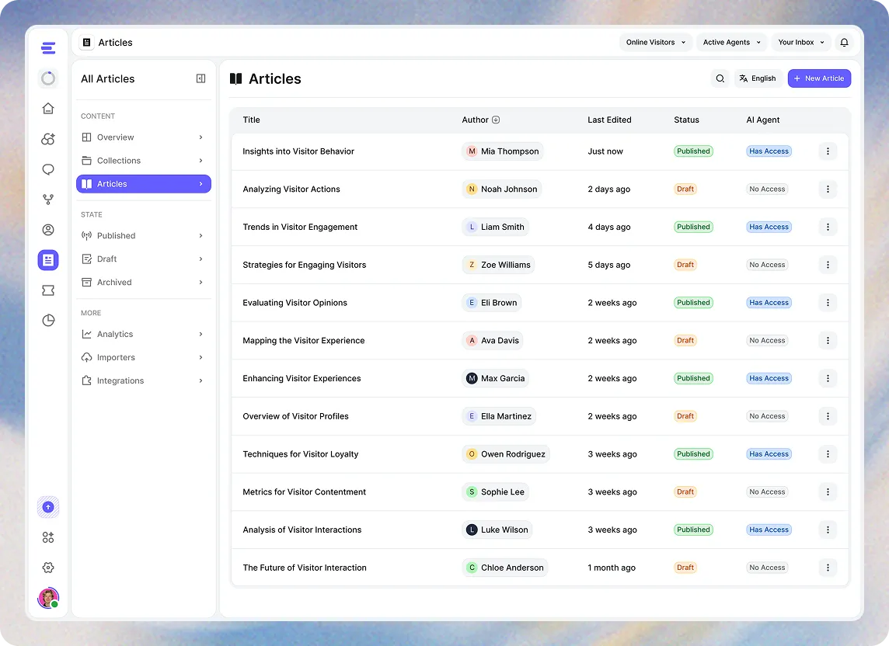The image size is (889, 646).
Task: Open row options for The Future of Visitor Interaction
Action: pos(828,568)
